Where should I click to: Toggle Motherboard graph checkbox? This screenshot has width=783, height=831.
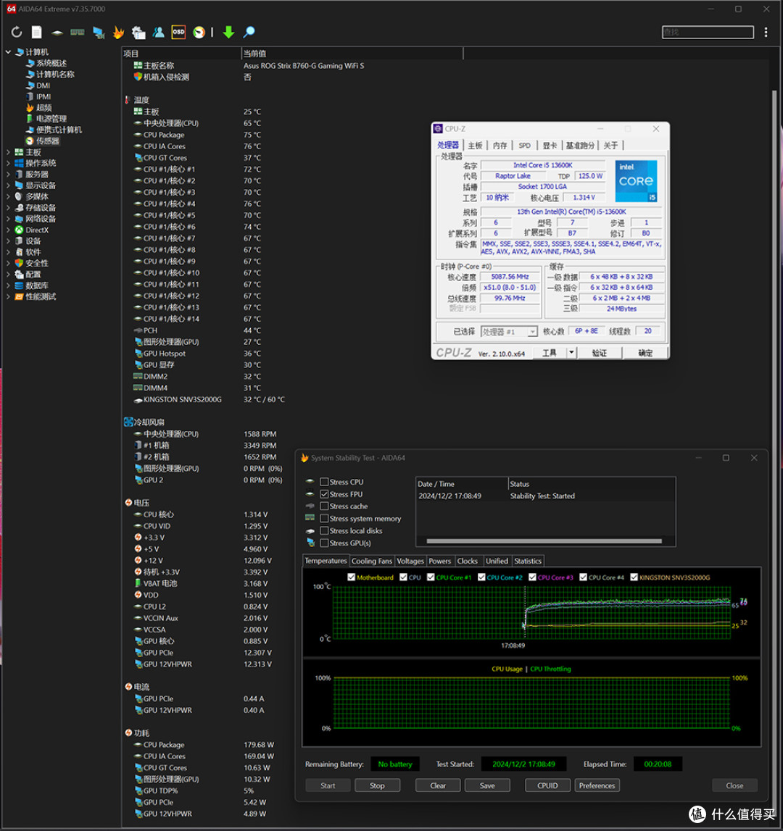(351, 577)
